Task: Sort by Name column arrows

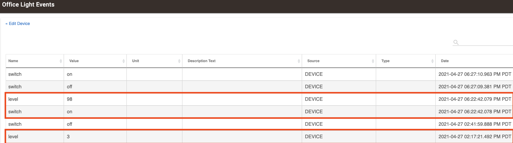Action: tap(61, 61)
